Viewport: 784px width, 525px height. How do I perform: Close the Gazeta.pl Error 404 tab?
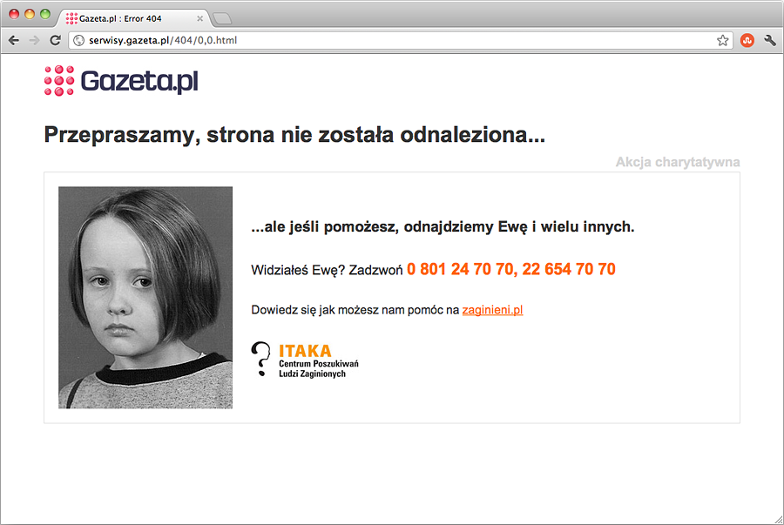pyautogui.click(x=200, y=18)
